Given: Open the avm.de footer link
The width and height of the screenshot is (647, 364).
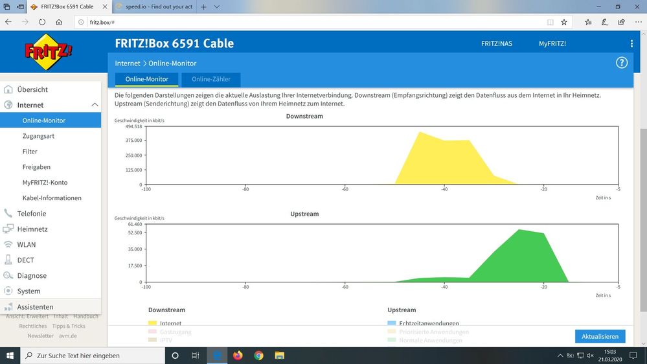Looking at the screenshot, I should tap(67, 336).
